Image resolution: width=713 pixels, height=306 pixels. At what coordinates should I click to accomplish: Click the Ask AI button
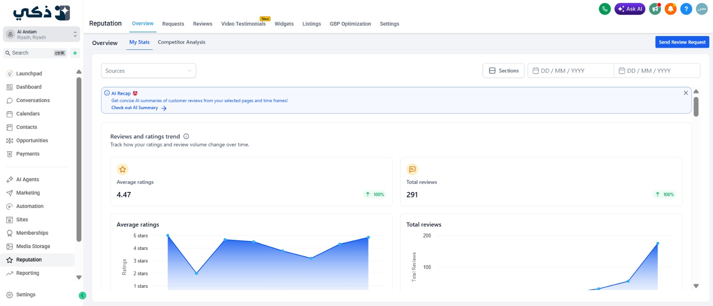point(630,9)
